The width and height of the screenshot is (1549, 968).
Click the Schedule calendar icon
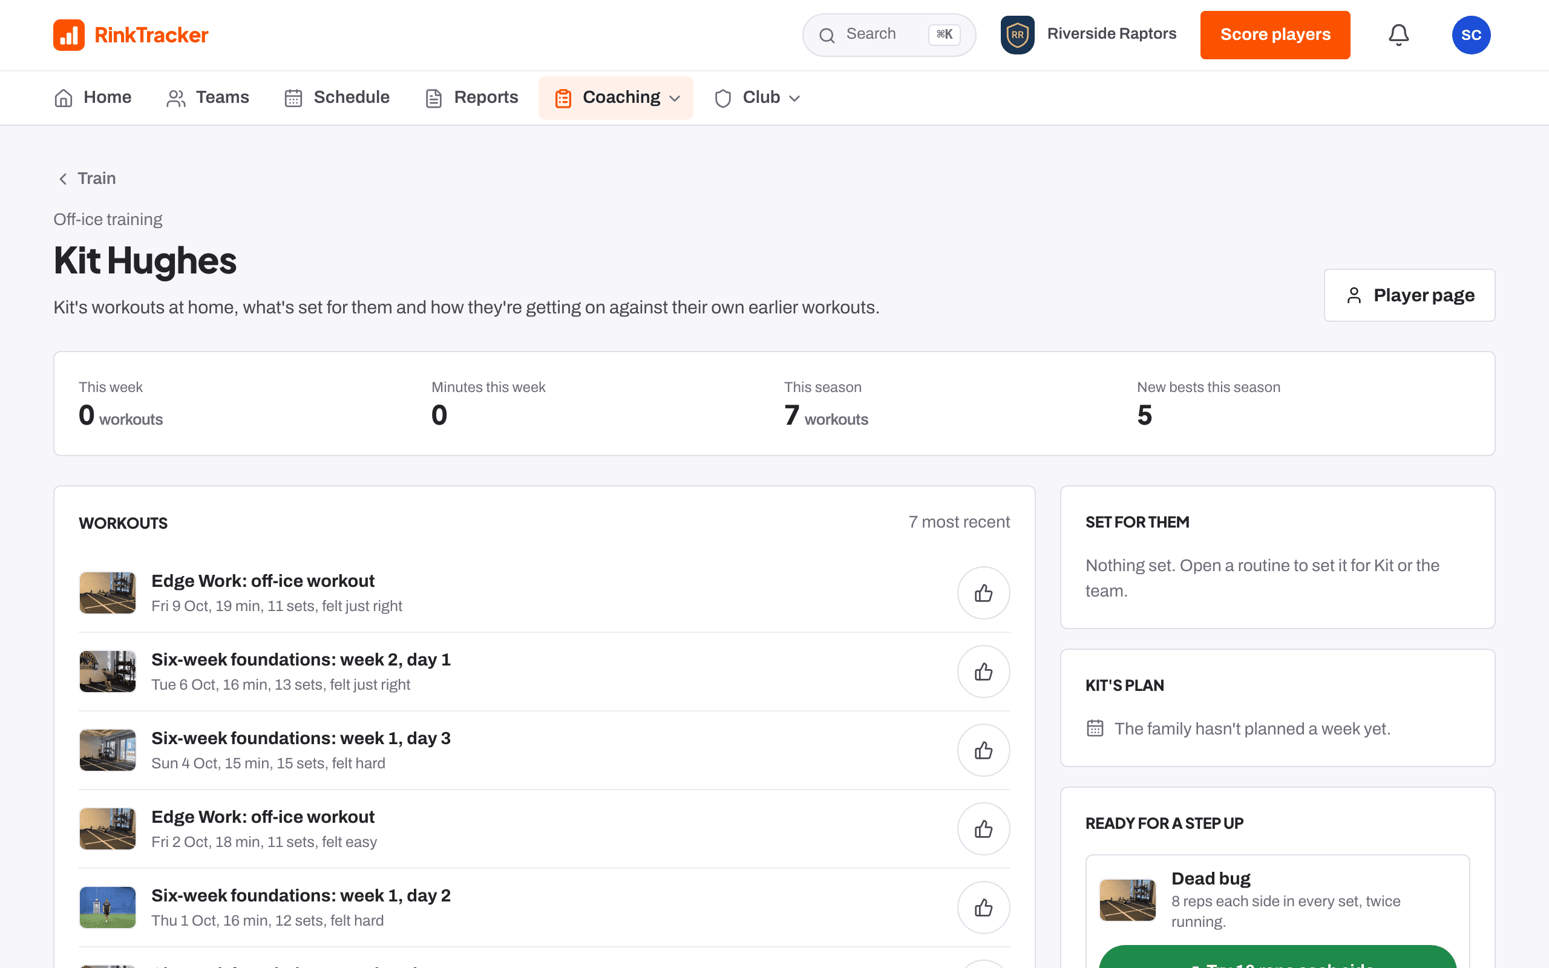[293, 98]
